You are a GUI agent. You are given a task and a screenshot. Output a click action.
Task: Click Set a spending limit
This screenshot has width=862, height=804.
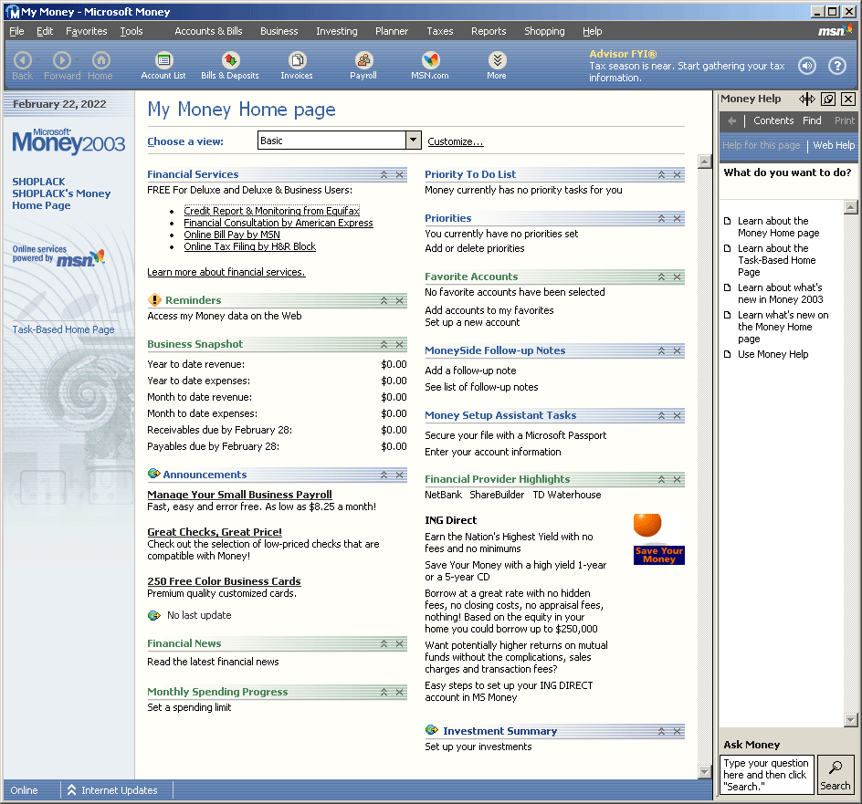(x=189, y=707)
